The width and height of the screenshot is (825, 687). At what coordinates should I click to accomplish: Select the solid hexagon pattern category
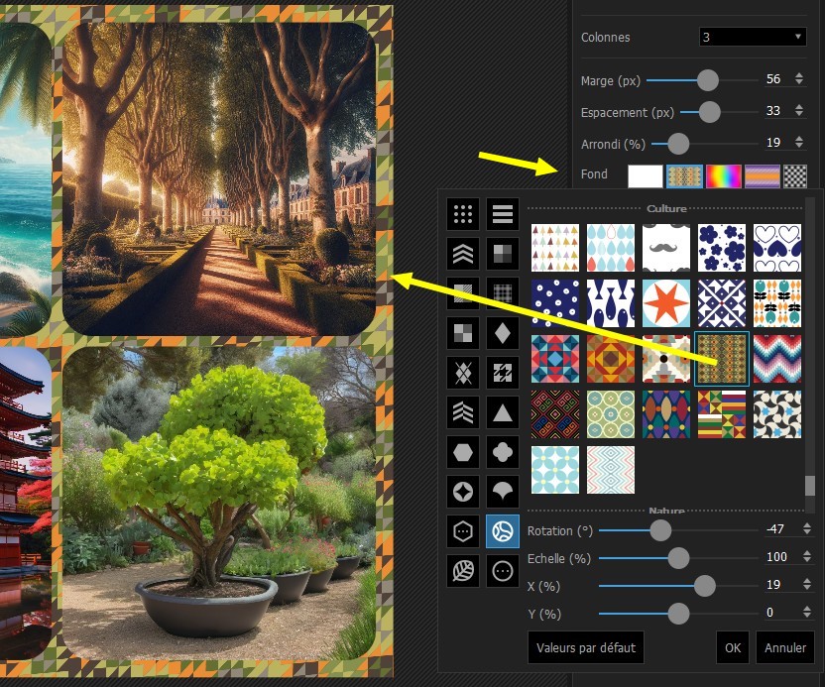click(463, 452)
